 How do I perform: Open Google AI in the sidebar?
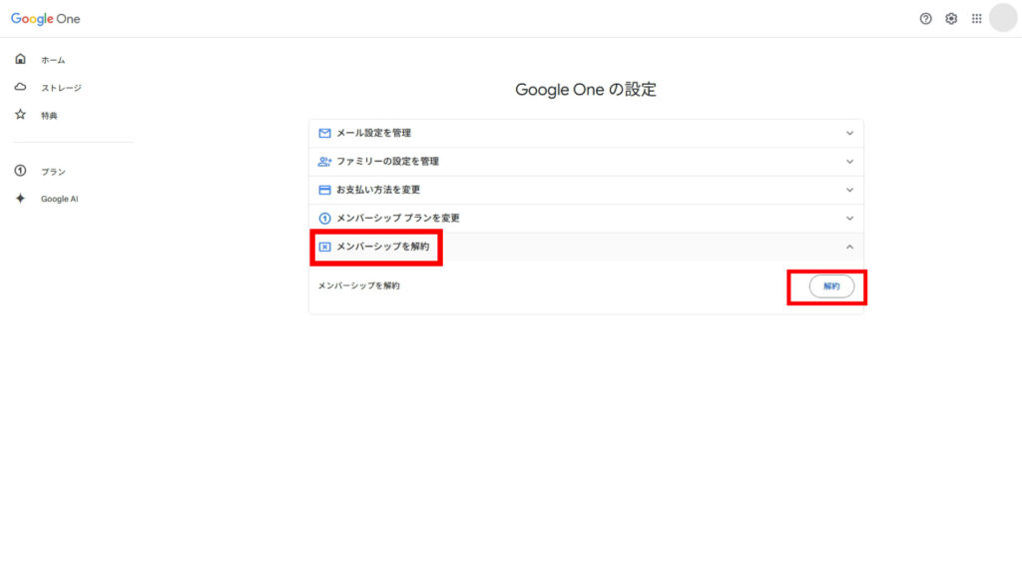click(59, 199)
